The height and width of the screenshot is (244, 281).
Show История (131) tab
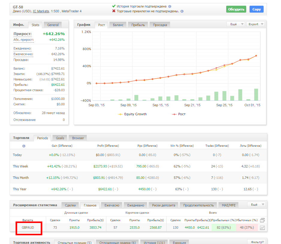(154, 242)
